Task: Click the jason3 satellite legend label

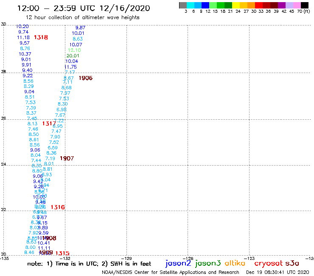Action: (208, 263)
